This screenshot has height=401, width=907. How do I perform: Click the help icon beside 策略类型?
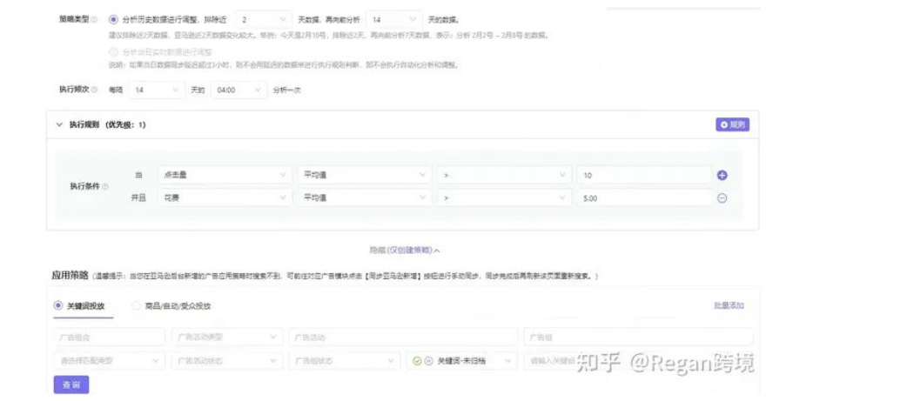(x=94, y=18)
